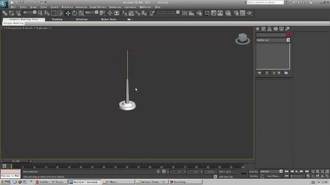Click the search keyword input field

point(265,2)
